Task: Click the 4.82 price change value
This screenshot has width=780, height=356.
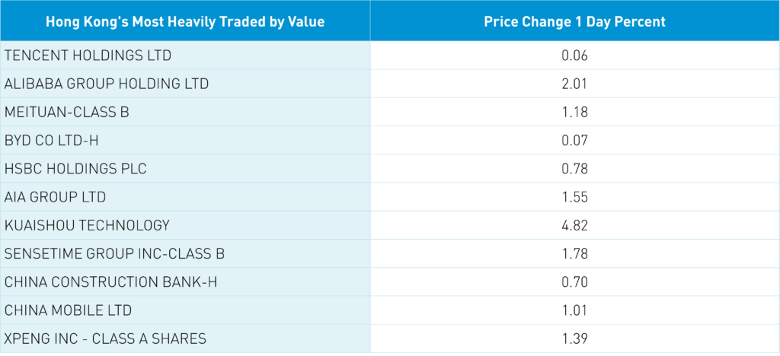Action: pyautogui.click(x=574, y=225)
